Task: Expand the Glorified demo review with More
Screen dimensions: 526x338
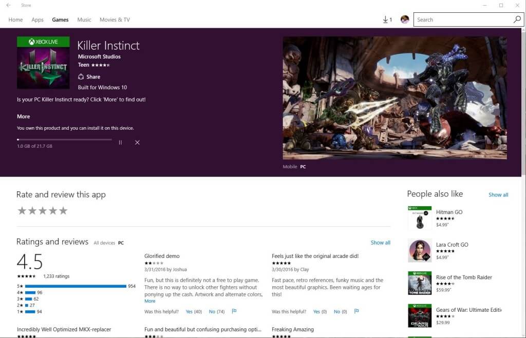Action: [x=150, y=301]
